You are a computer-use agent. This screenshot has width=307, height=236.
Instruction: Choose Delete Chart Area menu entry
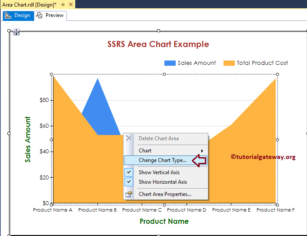coord(166,138)
